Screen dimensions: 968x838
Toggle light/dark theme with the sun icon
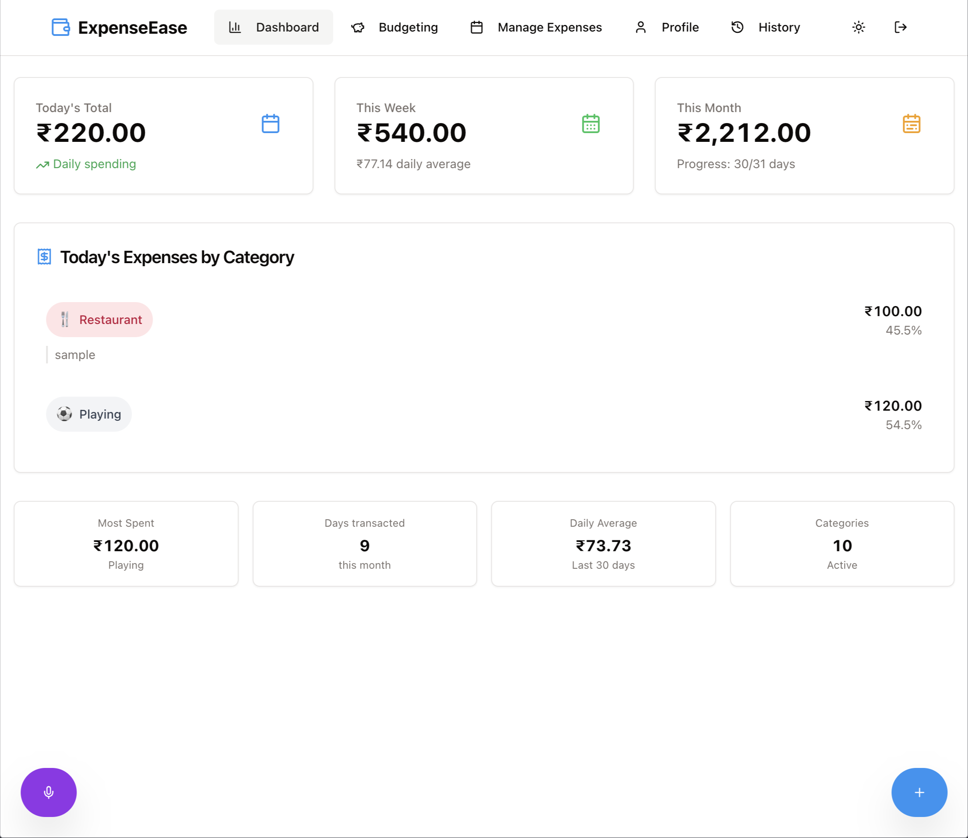tap(858, 27)
